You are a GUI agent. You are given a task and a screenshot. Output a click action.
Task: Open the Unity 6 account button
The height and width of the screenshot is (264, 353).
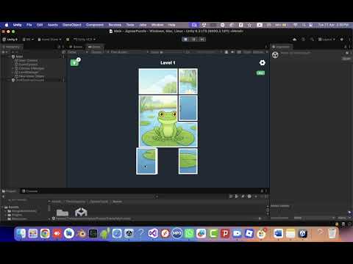tap(10, 40)
